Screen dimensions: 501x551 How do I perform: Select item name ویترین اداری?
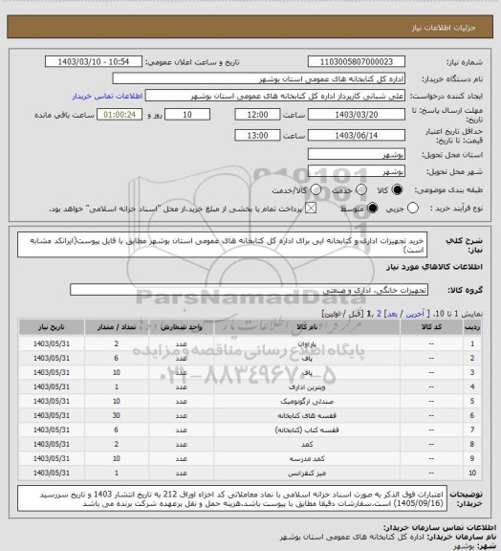[307, 386]
